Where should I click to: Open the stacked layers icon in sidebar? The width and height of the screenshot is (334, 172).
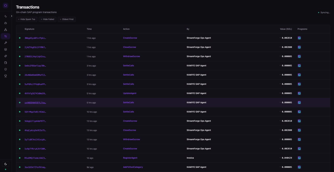pyautogui.click(x=5, y=49)
